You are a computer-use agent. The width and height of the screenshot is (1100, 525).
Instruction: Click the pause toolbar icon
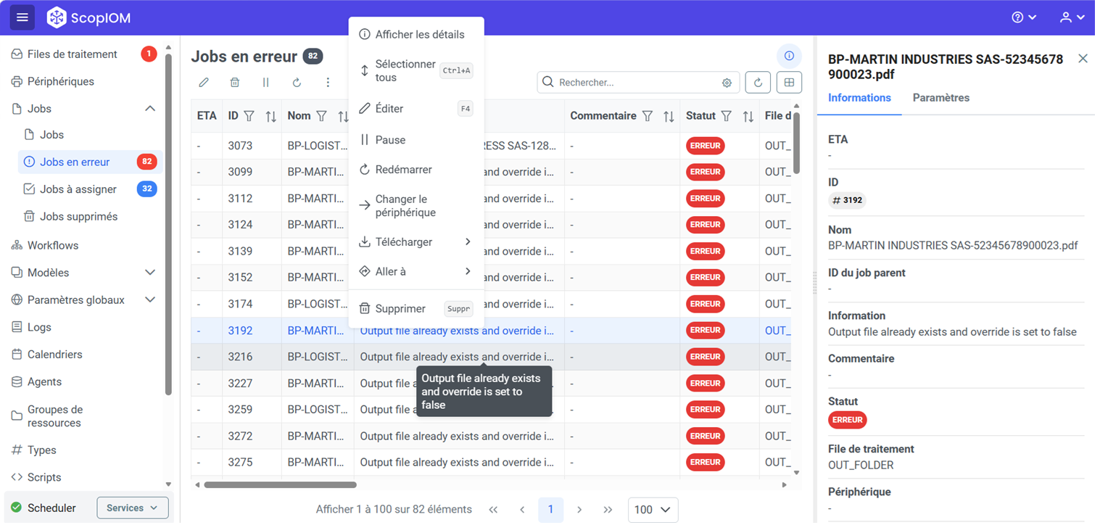coord(266,83)
